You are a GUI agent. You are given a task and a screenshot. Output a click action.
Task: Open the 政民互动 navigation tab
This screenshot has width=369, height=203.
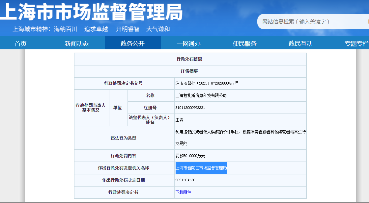[x=300, y=43]
